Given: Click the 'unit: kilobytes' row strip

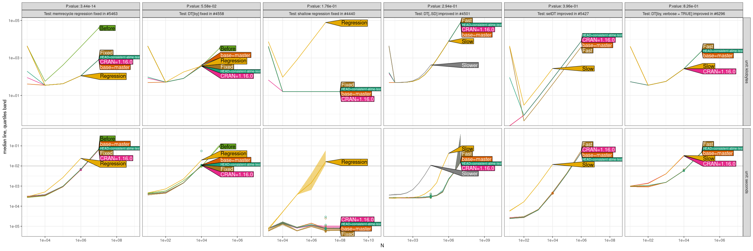Looking at the screenshot, I should [x=746, y=72].
